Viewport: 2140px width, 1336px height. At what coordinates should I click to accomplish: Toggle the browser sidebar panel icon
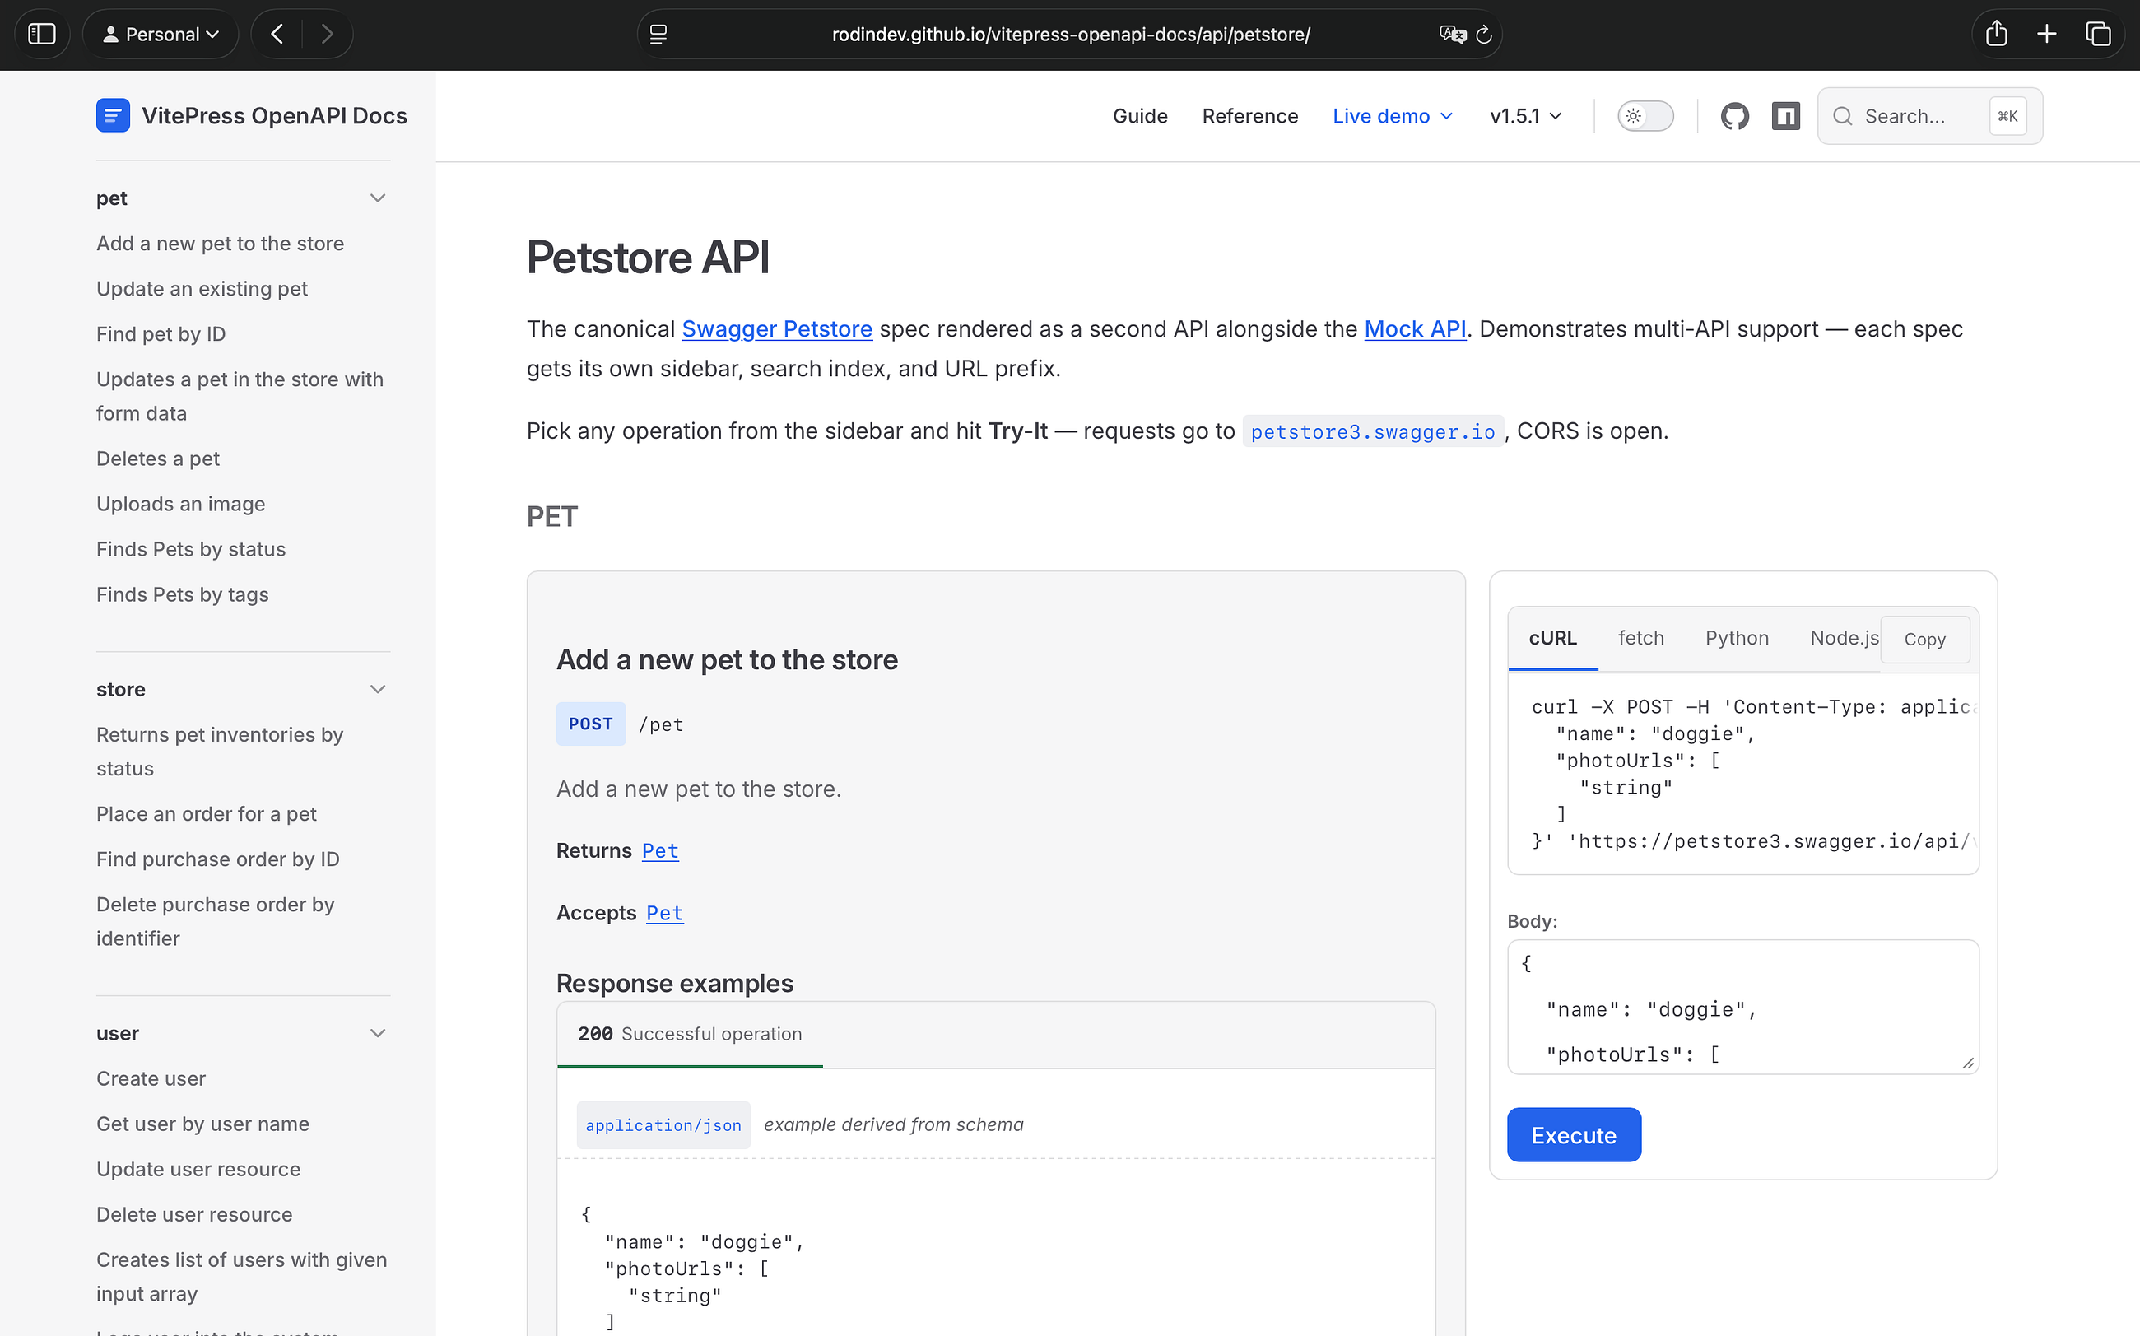[x=41, y=34]
